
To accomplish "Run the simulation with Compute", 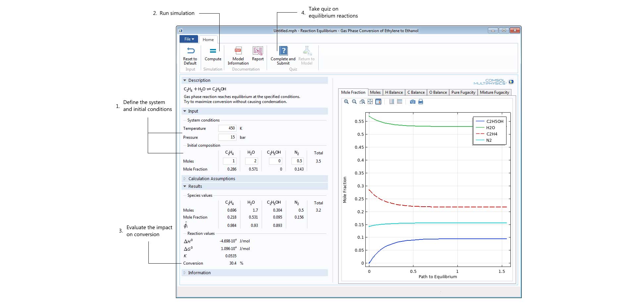I will (213, 51).
